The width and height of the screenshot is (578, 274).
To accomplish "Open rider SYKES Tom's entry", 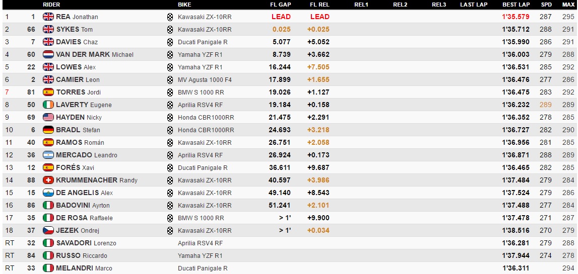I will click(x=74, y=29).
